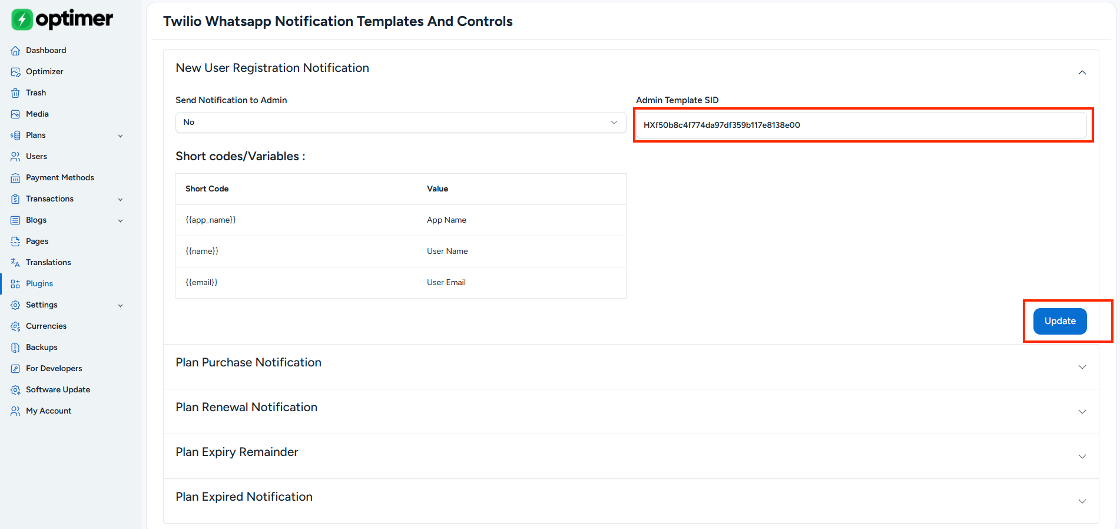This screenshot has height=529, width=1120.
Task: Click the Plan Purchase Notification heading
Action: [x=248, y=362]
